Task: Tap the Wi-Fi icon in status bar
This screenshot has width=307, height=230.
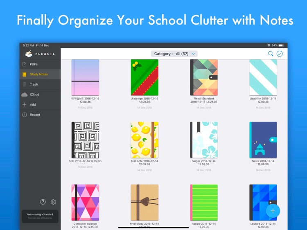Action: (269, 45)
